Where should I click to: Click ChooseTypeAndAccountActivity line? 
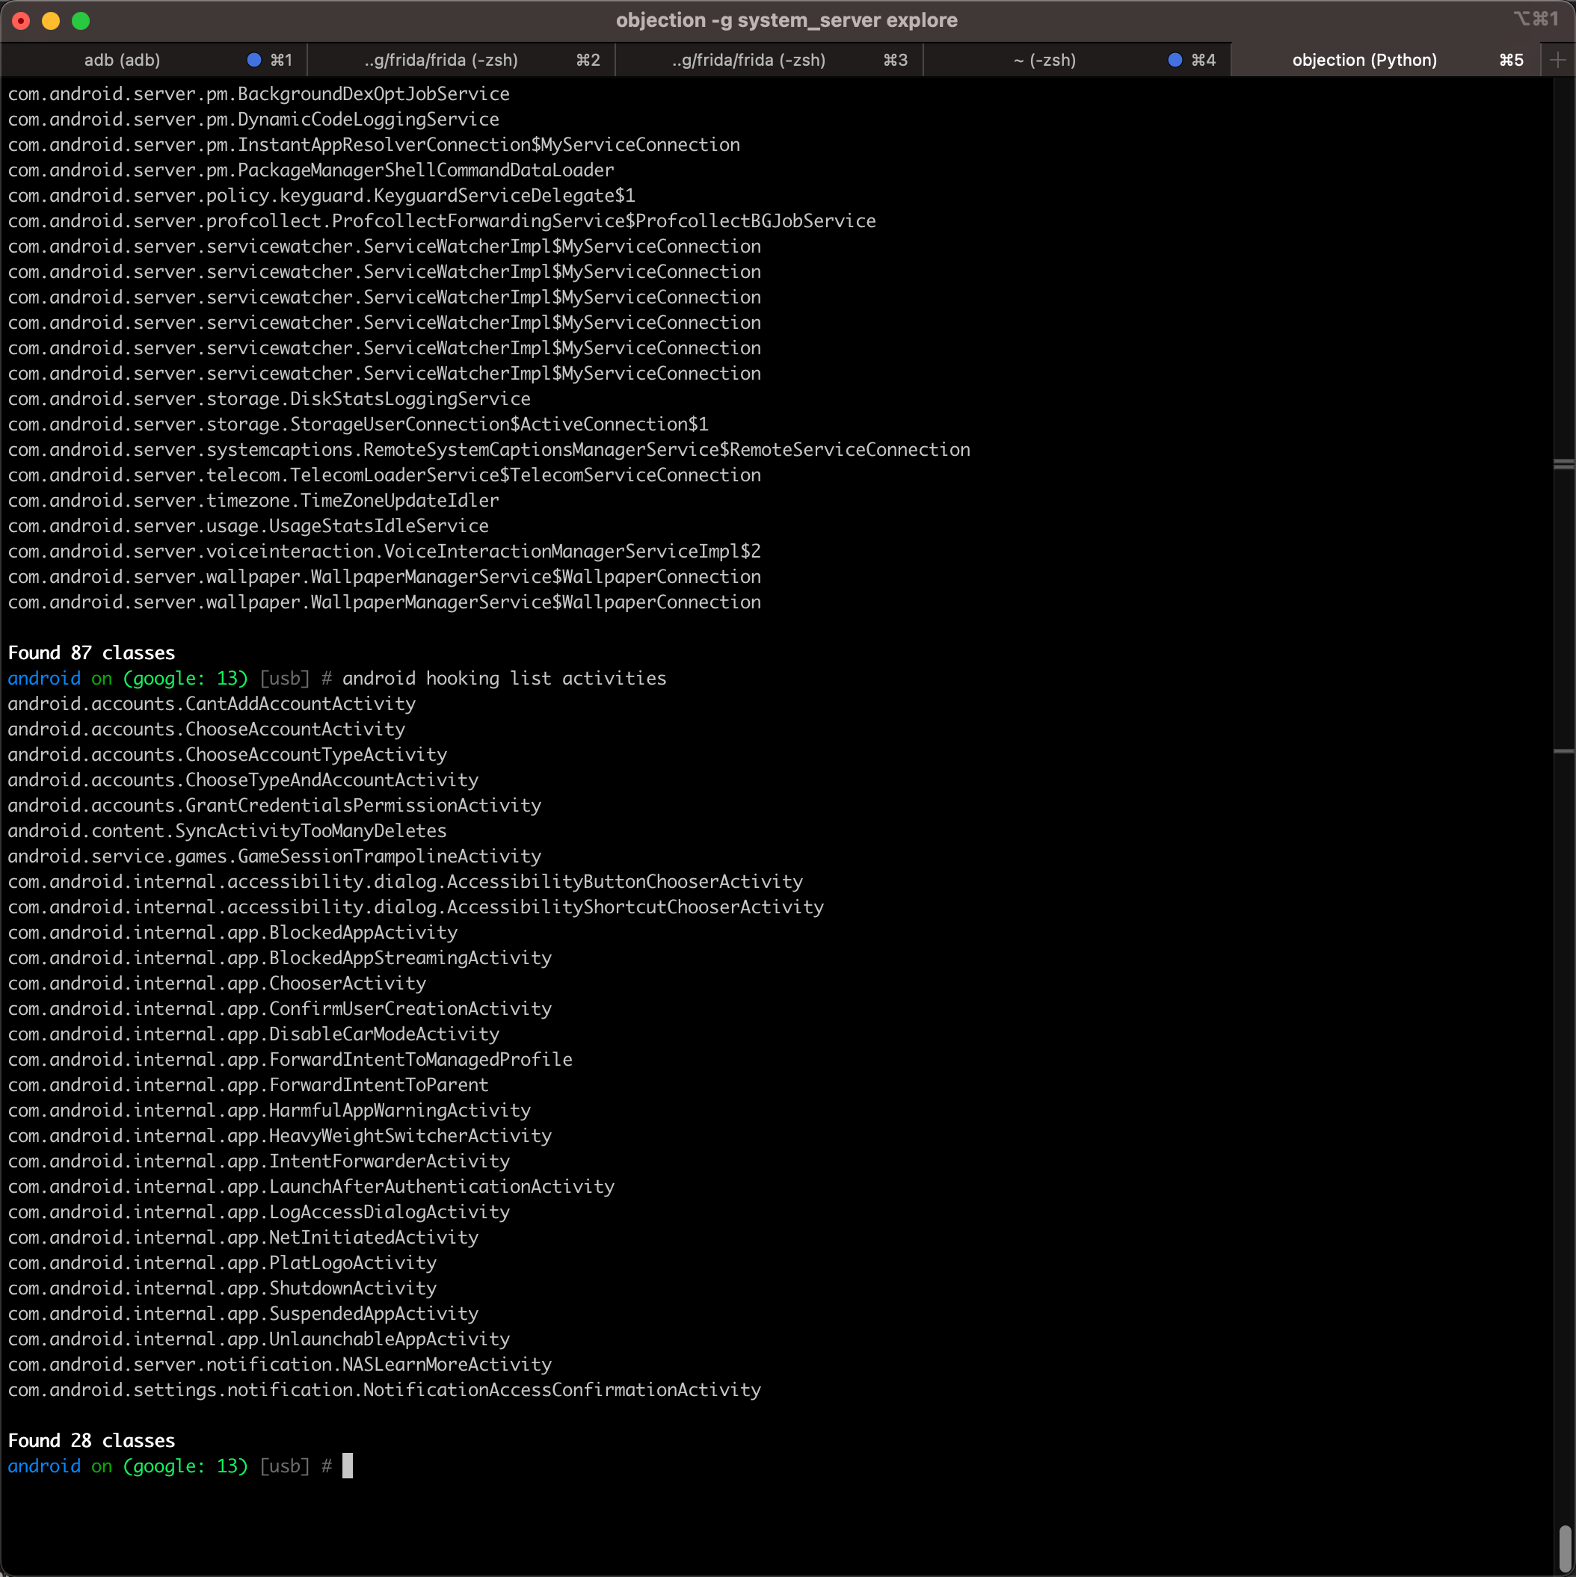(x=243, y=780)
